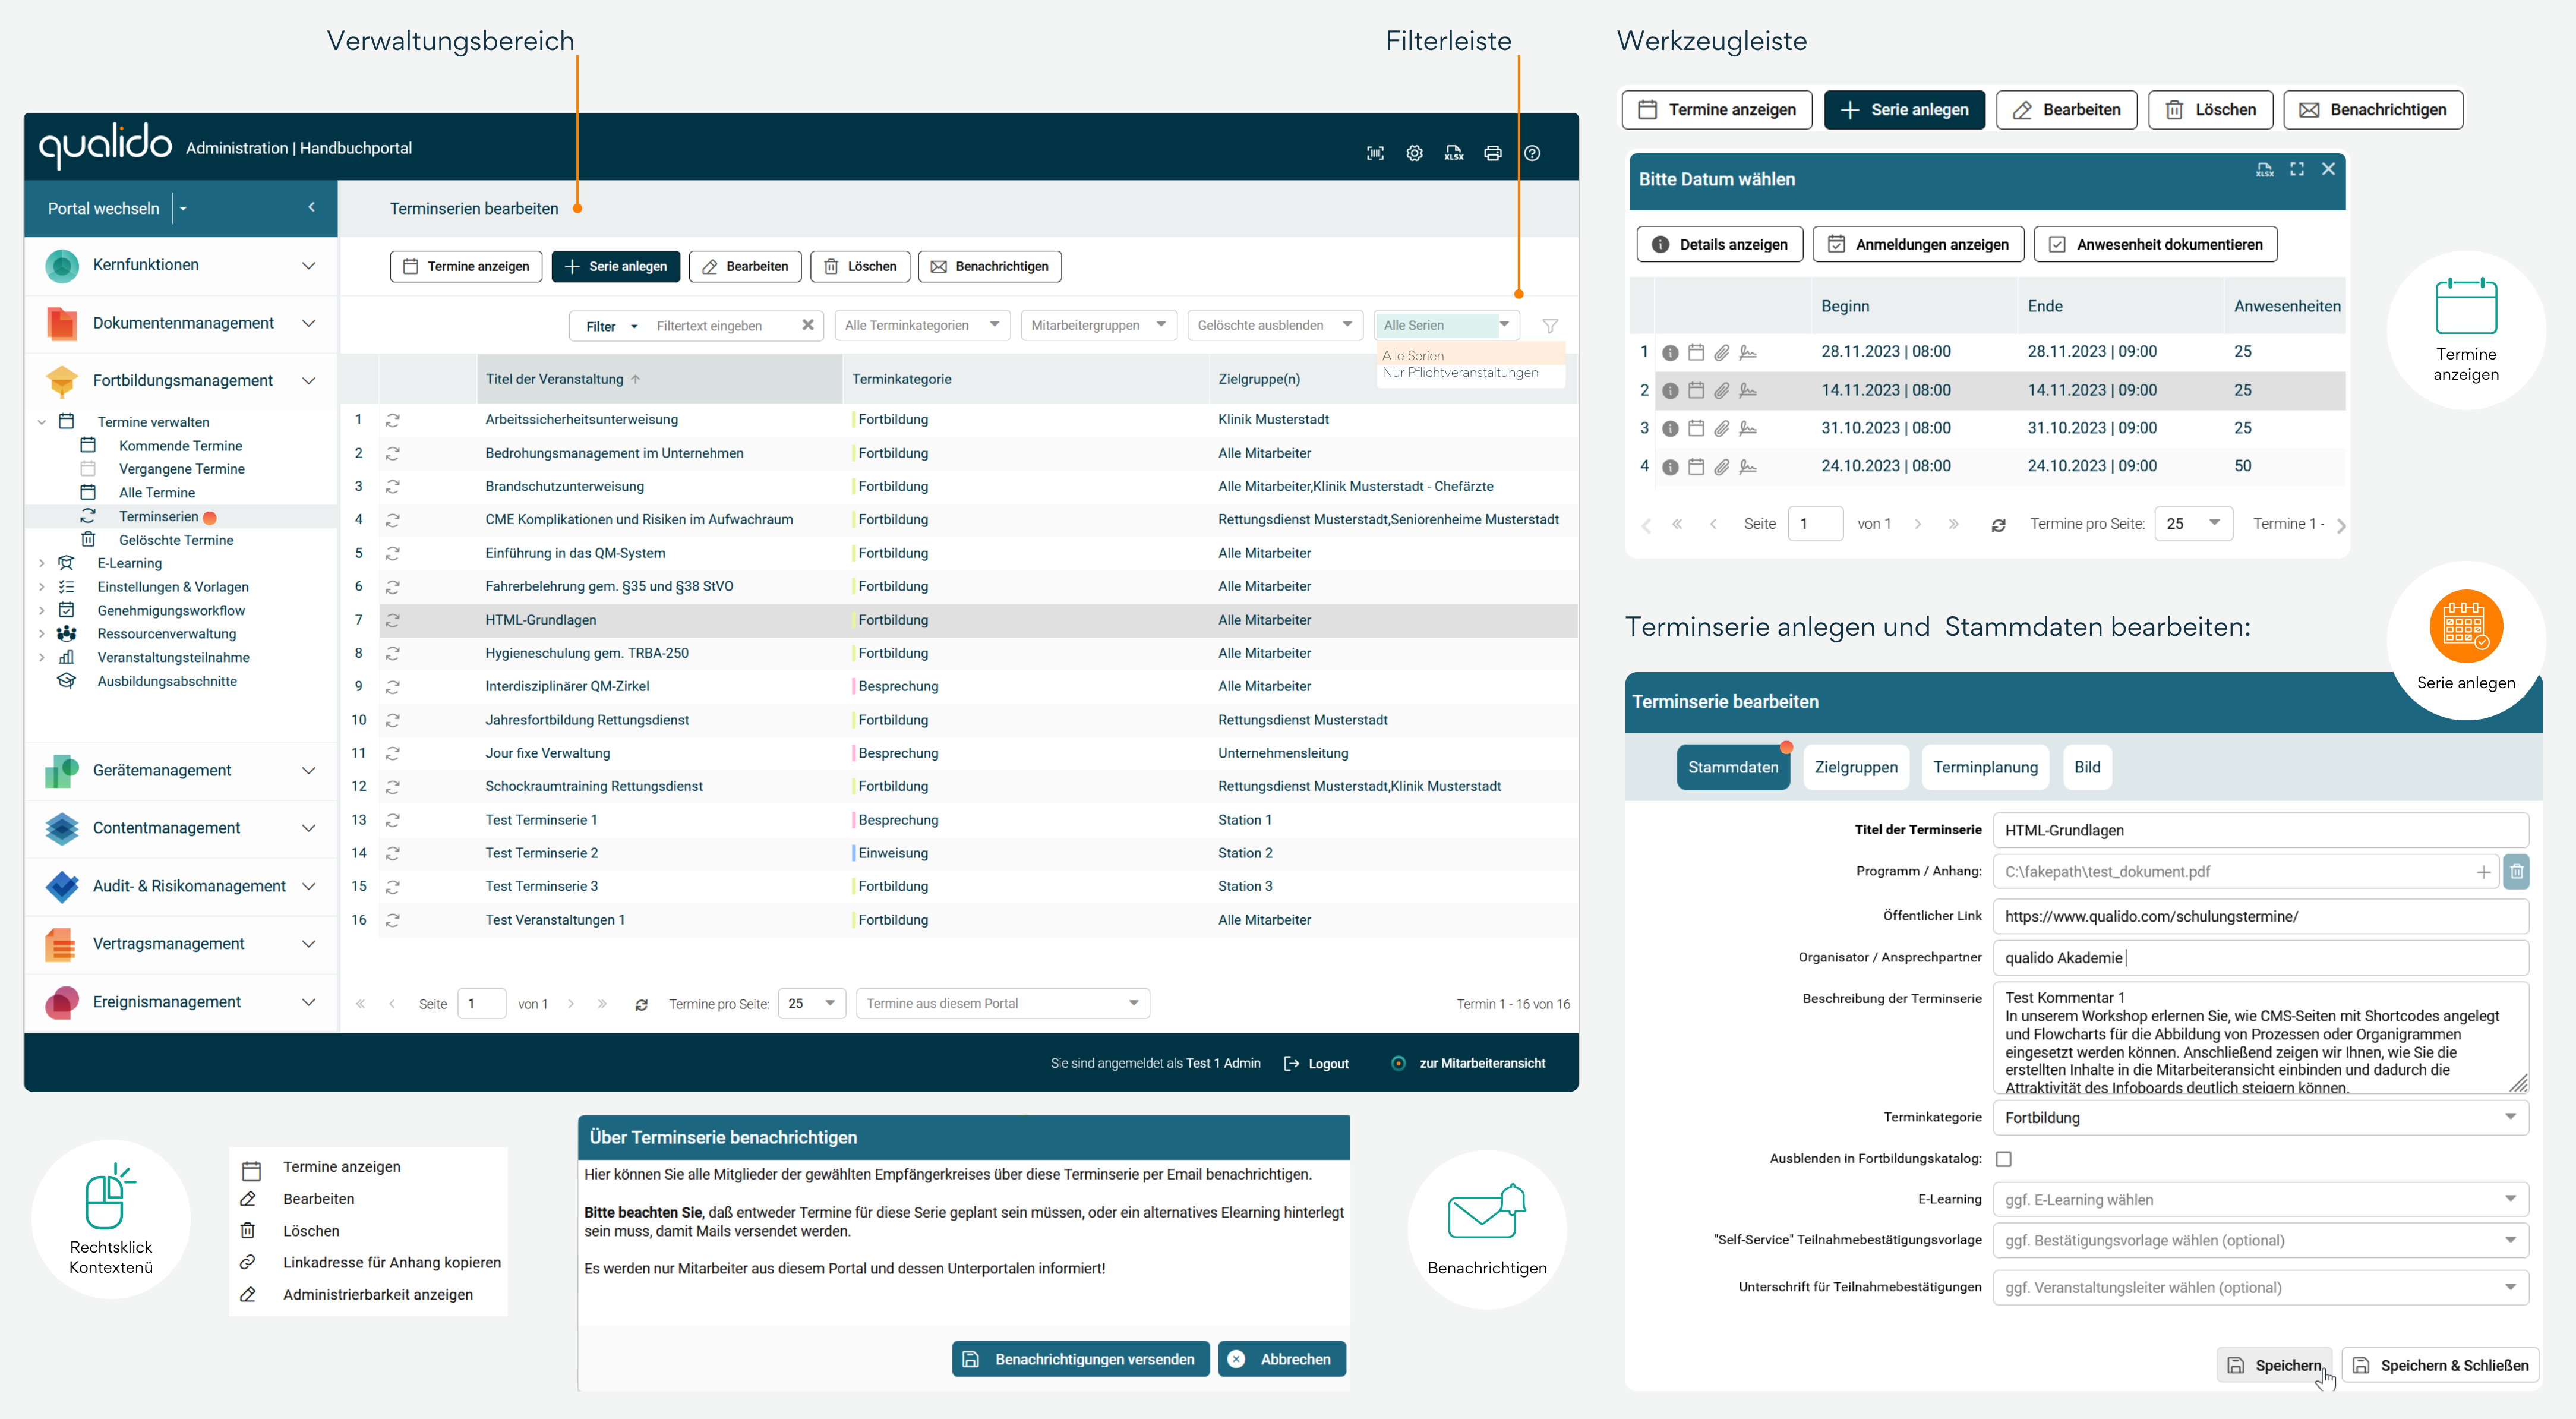Switch to Zielgruppen tab
Image resolution: width=2576 pixels, height=1419 pixels.
click(x=1856, y=767)
